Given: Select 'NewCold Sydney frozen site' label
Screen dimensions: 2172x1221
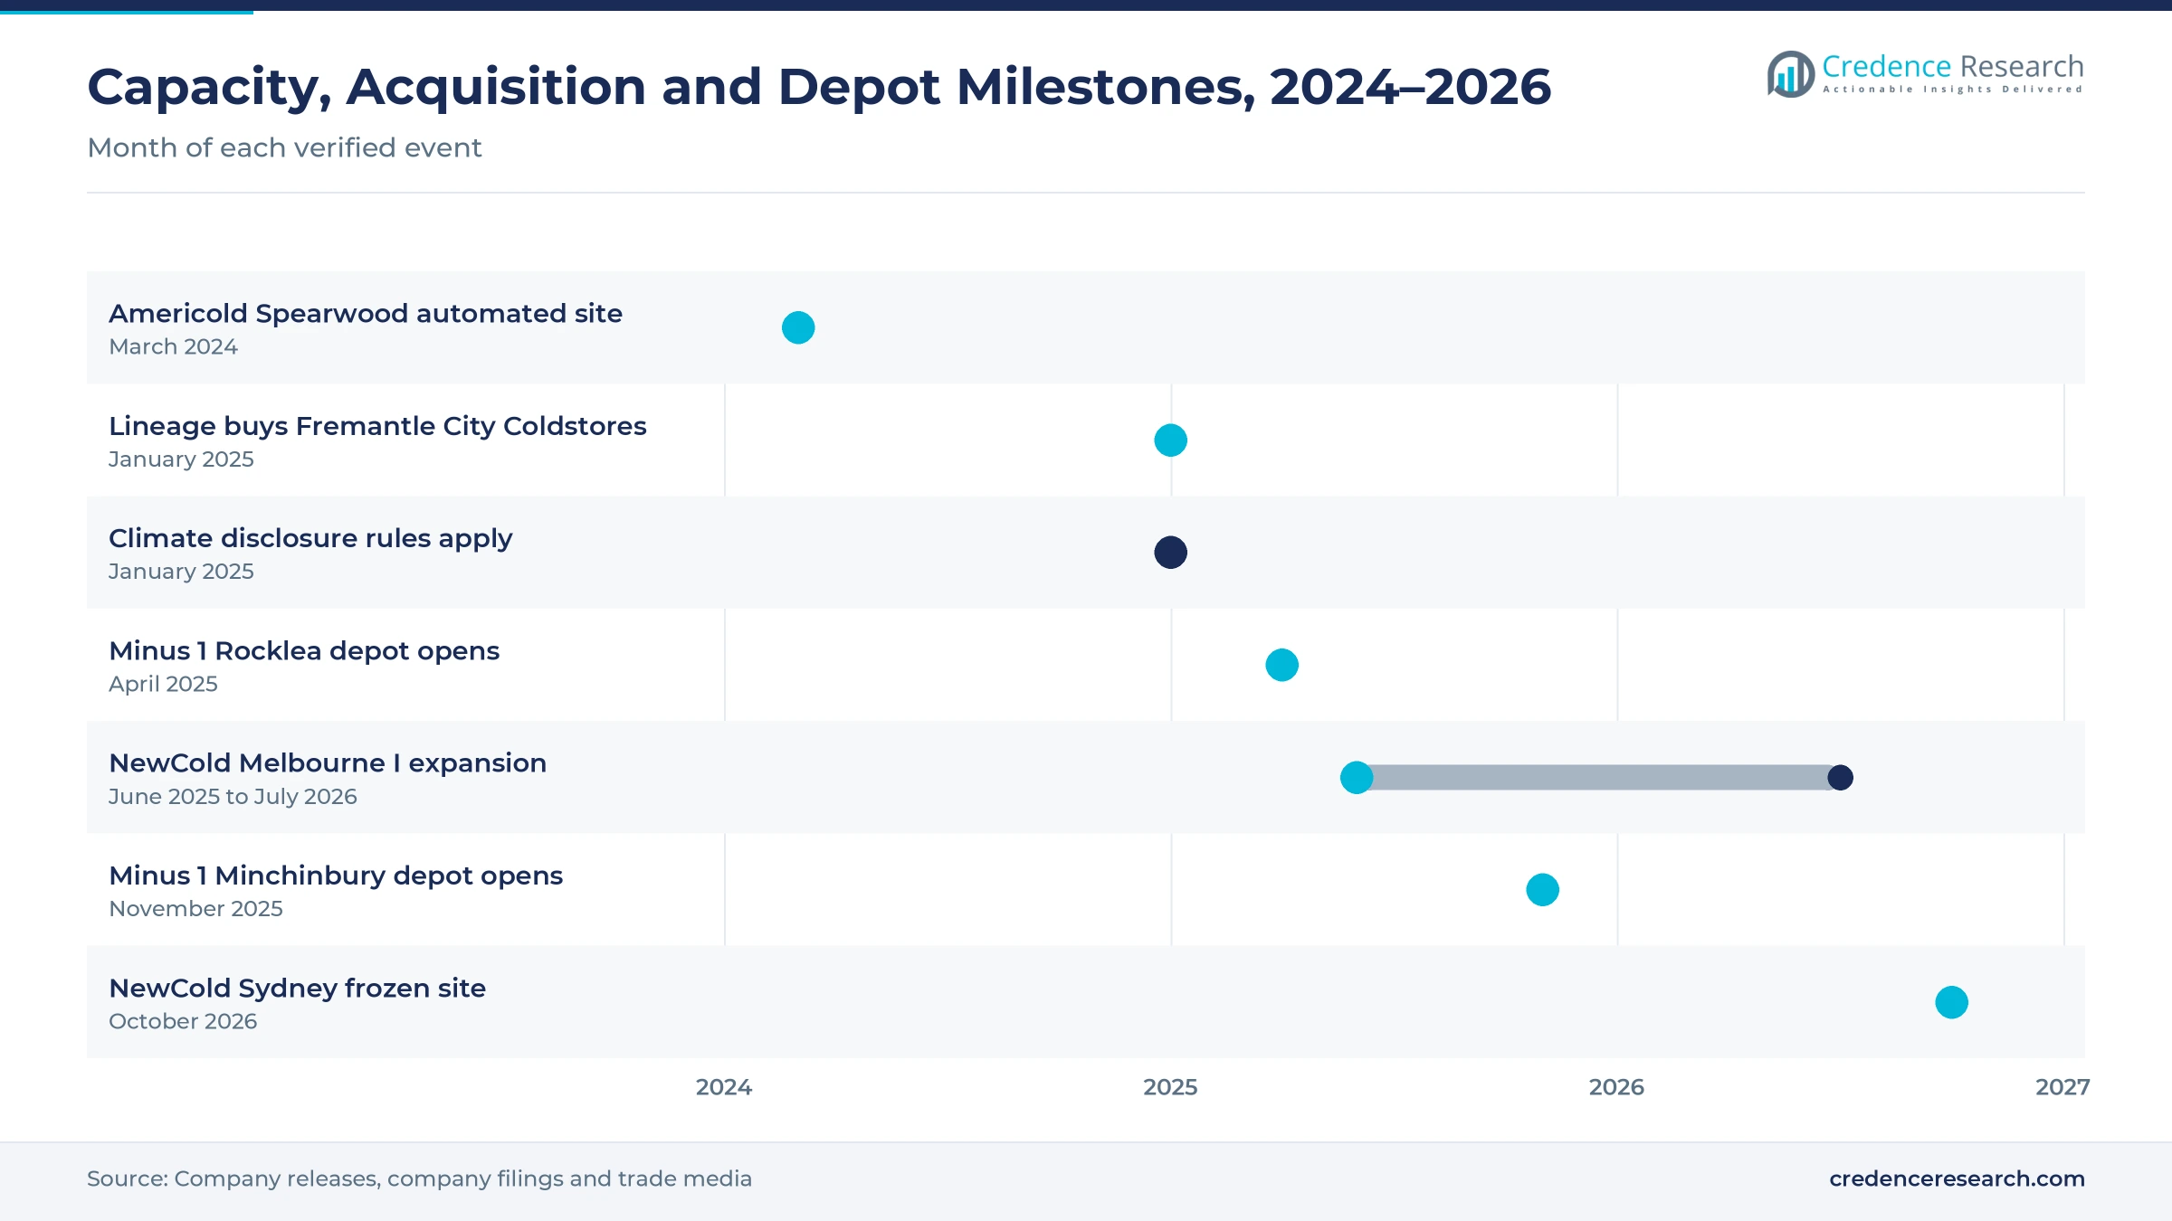Looking at the screenshot, I should coord(297,989).
